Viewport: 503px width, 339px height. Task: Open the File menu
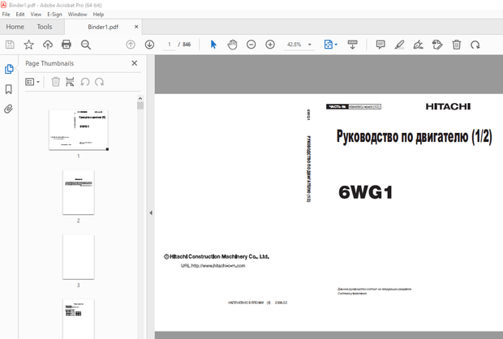tap(6, 15)
